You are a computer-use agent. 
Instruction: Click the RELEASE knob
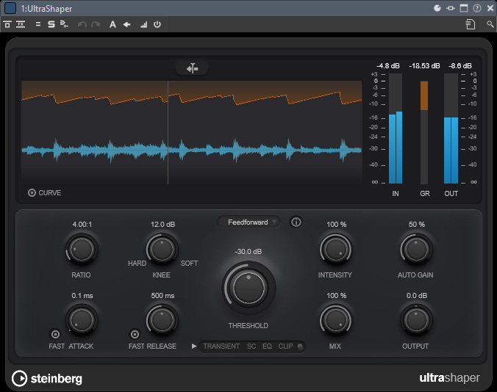(162, 320)
